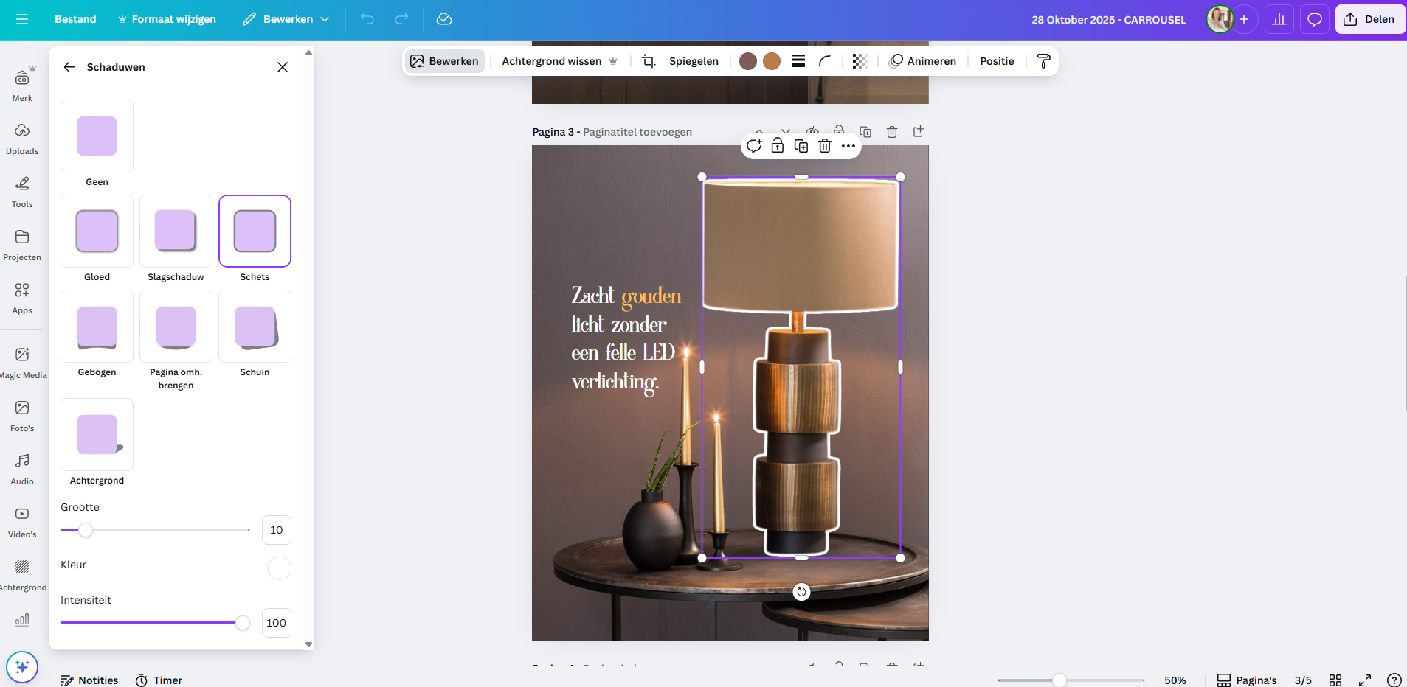Open the Magic Media app in sidebar

[x=22, y=363]
